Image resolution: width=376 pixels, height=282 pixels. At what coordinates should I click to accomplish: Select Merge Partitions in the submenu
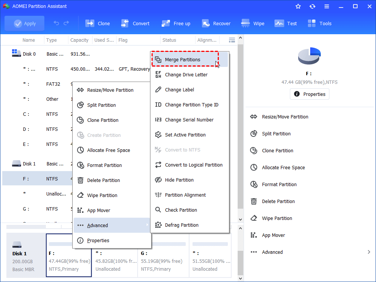click(190, 59)
